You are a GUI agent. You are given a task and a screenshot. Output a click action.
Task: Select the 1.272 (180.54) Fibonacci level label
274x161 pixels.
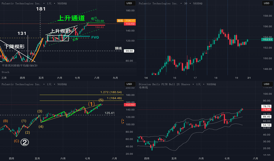click(x=111, y=92)
